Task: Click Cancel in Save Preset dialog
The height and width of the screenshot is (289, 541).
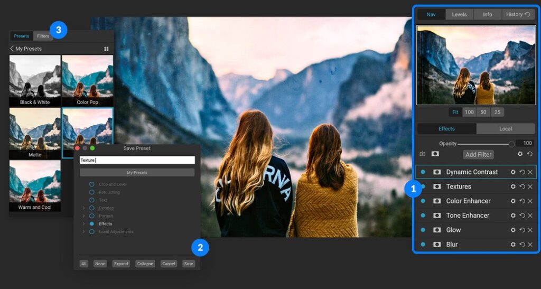Action: [x=169, y=264]
